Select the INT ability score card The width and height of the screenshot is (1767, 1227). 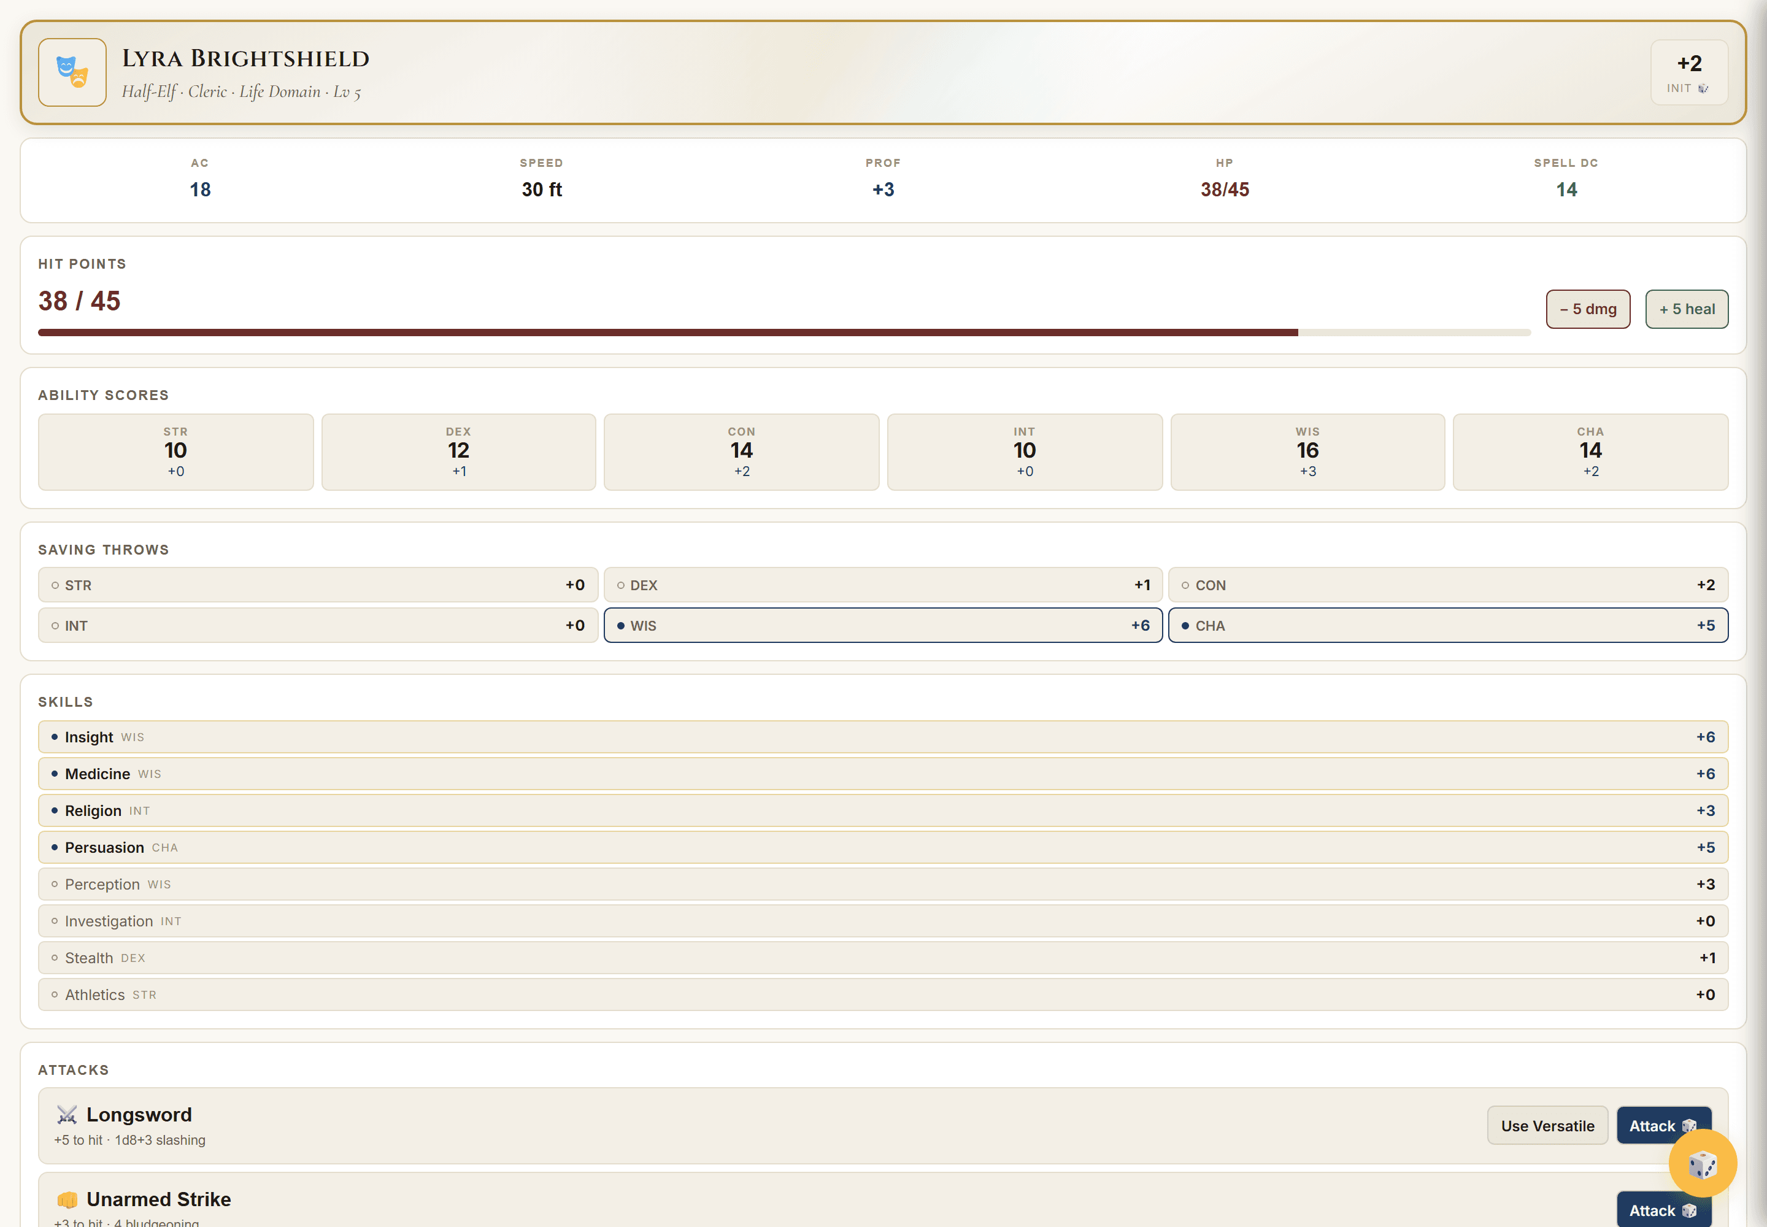point(1025,452)
